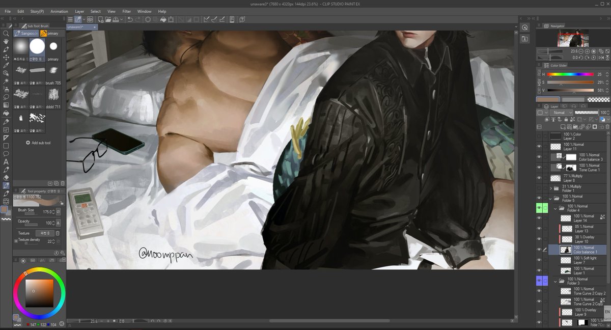The image size is (611, 330).
Task: Click the Hue slider in Color Slider
Action: coord(570,75)
